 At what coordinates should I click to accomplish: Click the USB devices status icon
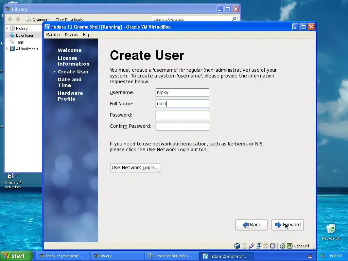coord(251,246)
